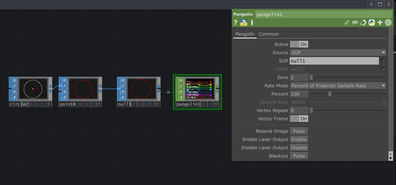This screenshot has width=396, height=185.
Task: Click the Vertex Repeat slider handle
Action: 311,110
